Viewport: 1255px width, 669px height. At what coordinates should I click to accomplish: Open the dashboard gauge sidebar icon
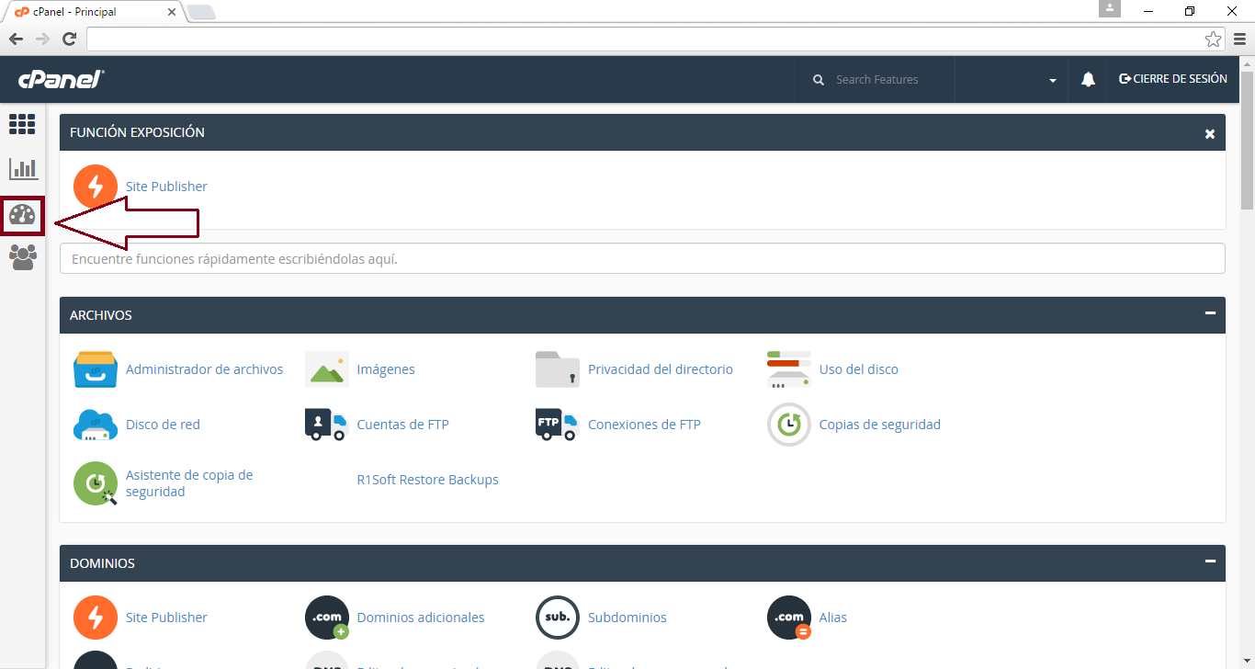[x=22, y=216]
